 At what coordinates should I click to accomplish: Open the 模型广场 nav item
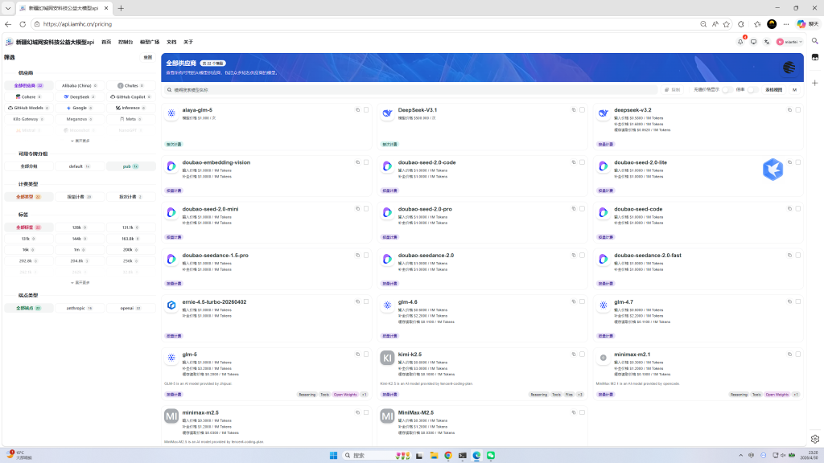(150, 42)
